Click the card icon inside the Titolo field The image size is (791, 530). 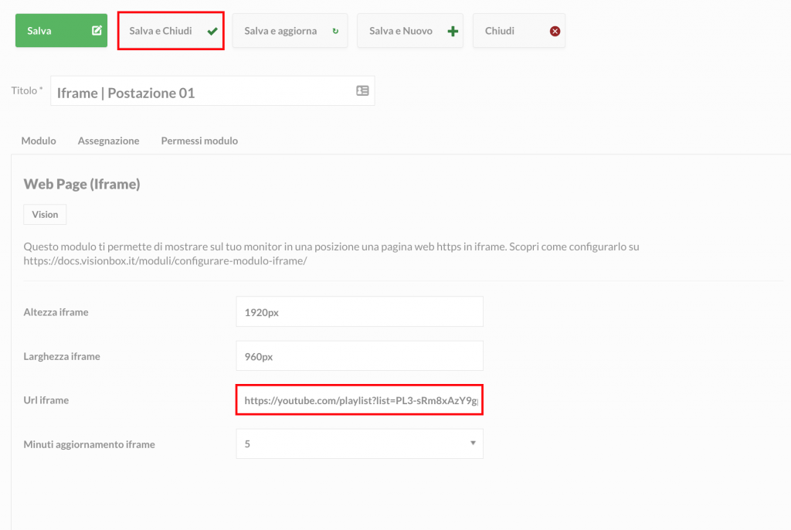click(363, 91)
